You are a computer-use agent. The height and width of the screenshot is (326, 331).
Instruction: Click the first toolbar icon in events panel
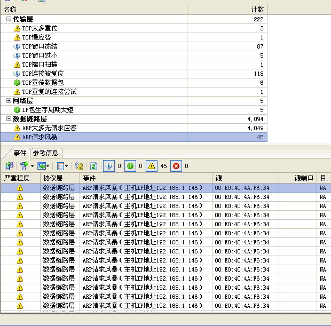click(x=9, y=166)
